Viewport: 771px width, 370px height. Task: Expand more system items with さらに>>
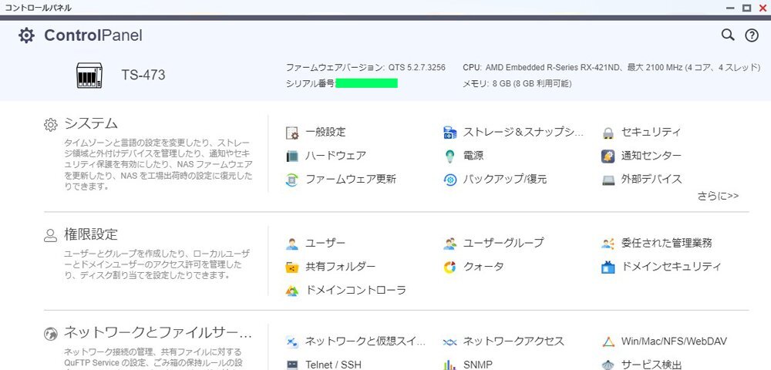tap(718, 196)
